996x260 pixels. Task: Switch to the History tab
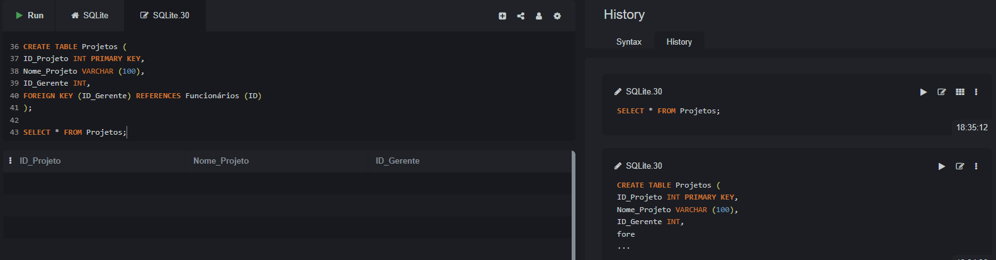tap(679, 42)
